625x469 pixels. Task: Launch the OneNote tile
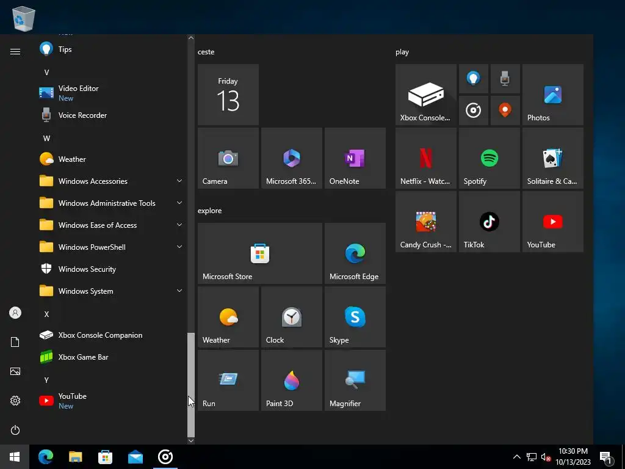coord(355,158)
